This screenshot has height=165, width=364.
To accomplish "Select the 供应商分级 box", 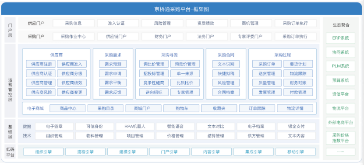I will click(72, 73).
